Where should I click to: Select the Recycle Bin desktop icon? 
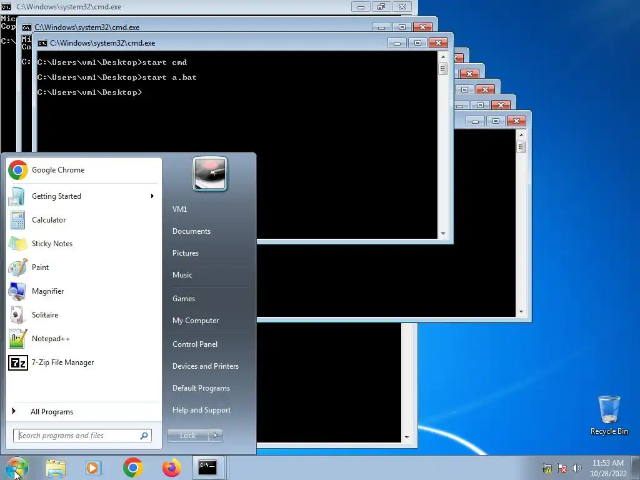(609, 416)
